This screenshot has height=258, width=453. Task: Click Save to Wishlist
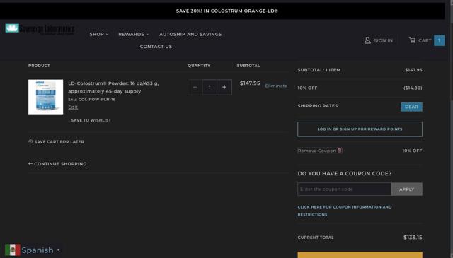91,120
